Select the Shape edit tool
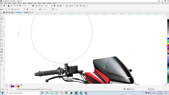This screenshot has height=95, width=169. click(2, 16)
